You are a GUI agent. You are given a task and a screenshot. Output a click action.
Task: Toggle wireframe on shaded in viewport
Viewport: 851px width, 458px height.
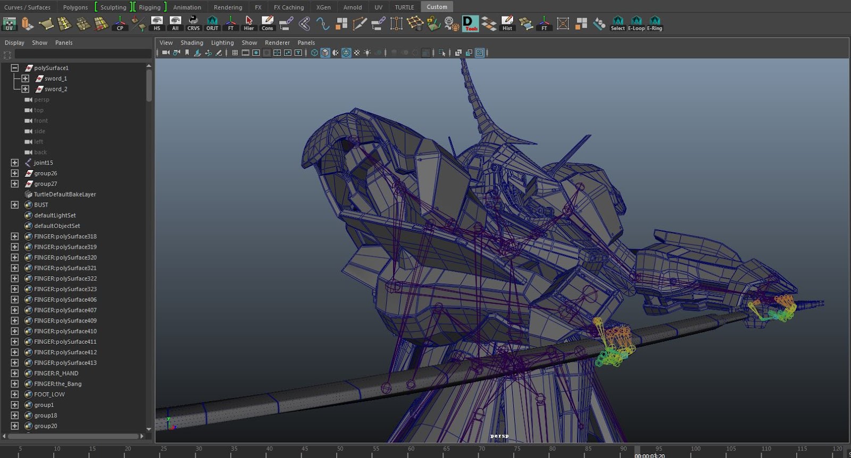pos(346,53)
